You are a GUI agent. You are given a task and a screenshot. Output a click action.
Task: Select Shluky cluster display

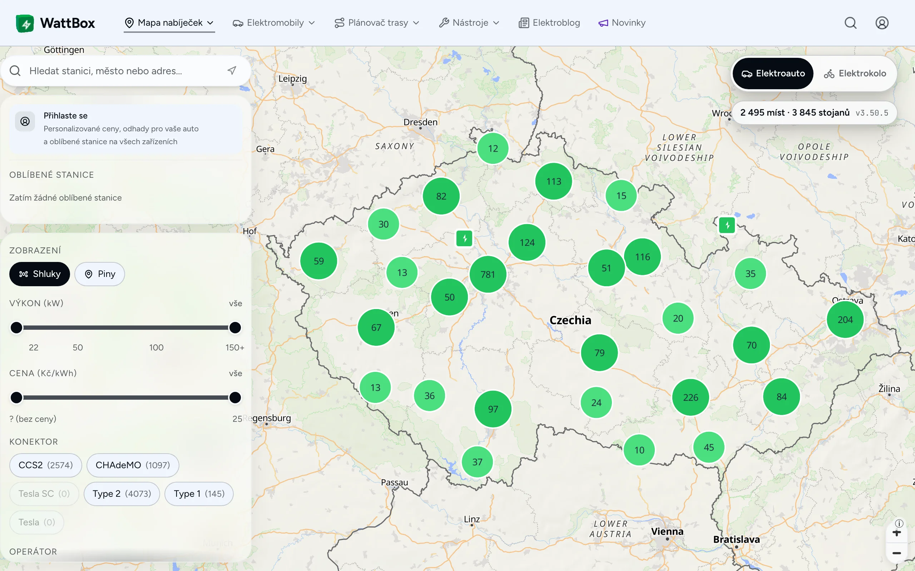[x=40, y=274]
